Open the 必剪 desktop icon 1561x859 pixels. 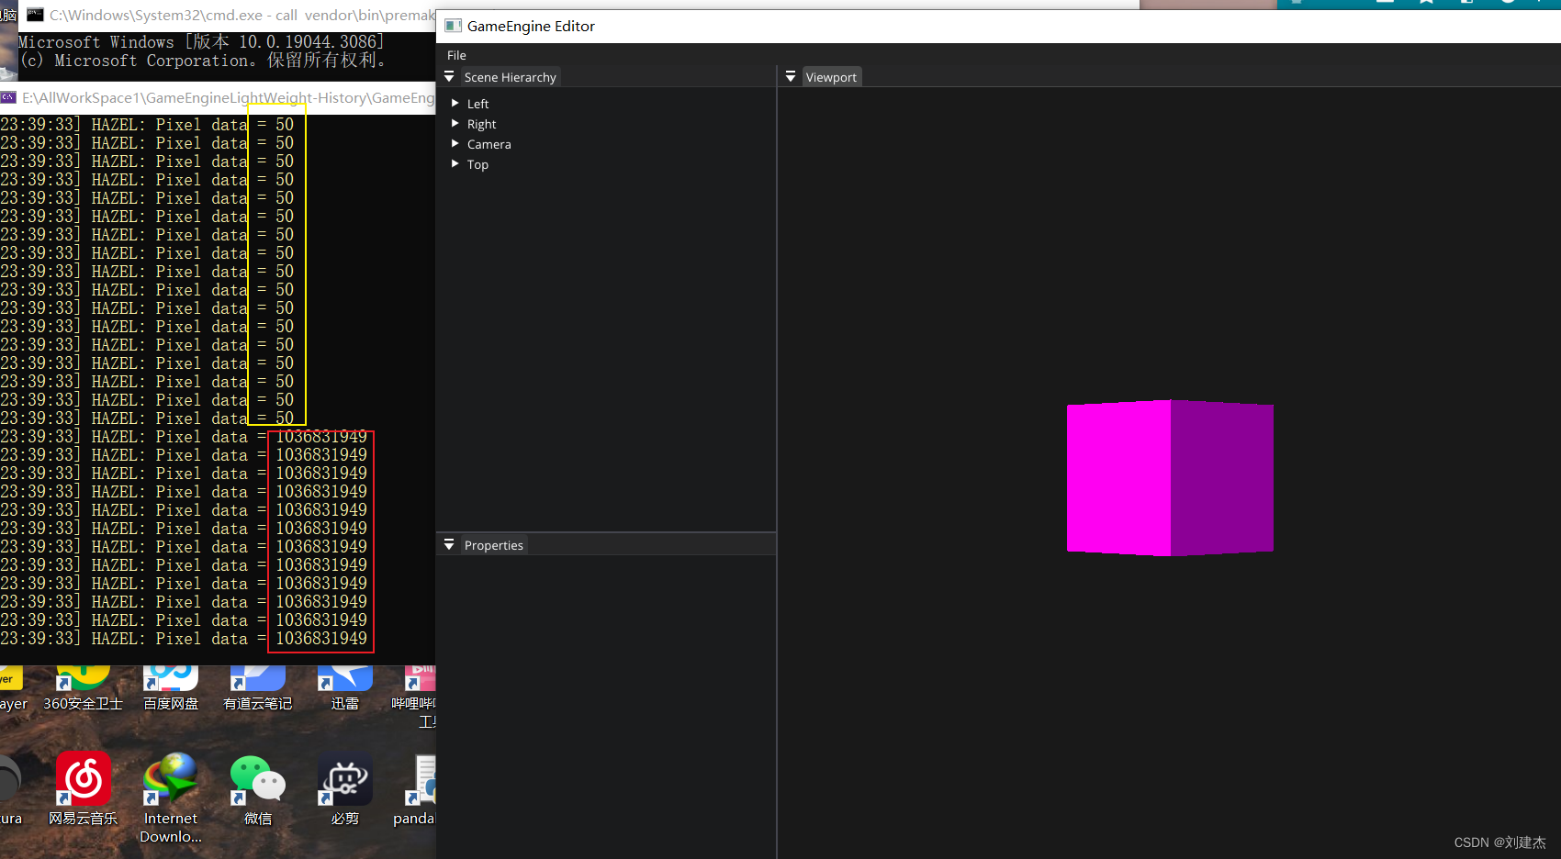tap(345, 789)
